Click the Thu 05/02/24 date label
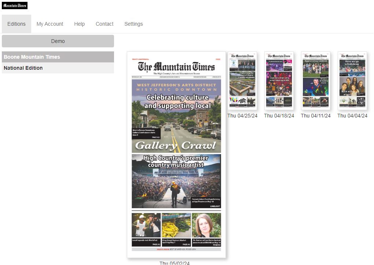Screen dimensions: 374x265 point(175,263)
